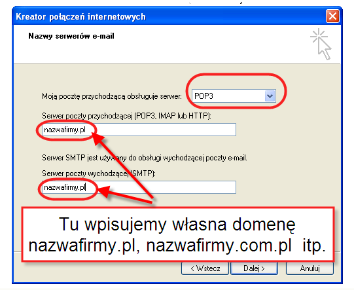Close the Kreator połączeń internetowych window
The height and width of the screenshot is (290, 354).
click(x=332, y=16)
